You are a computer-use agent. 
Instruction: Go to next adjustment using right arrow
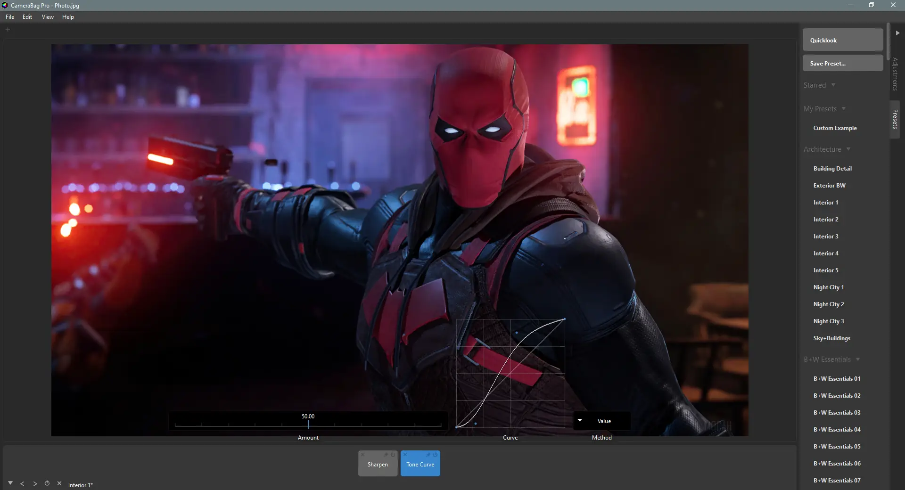coord(35,484)
